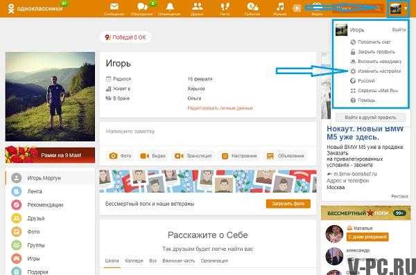Viewport: 416px width, 275px height.
Task: Click user avatar thumbnail in top bar
Action: coord(395,9)
